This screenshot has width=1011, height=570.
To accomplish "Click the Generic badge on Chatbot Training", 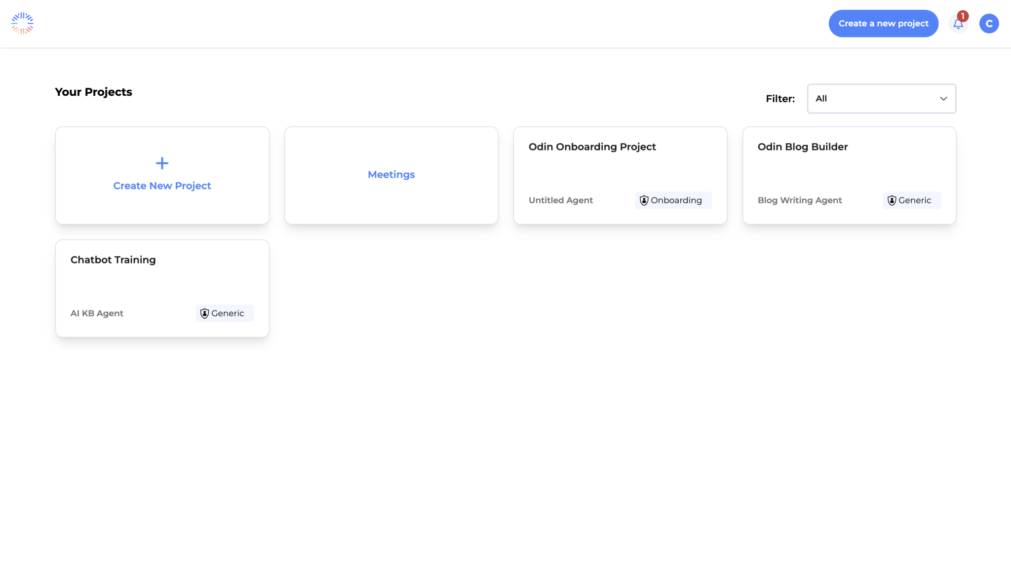I will pyautogui.click(x=224, y=313).
